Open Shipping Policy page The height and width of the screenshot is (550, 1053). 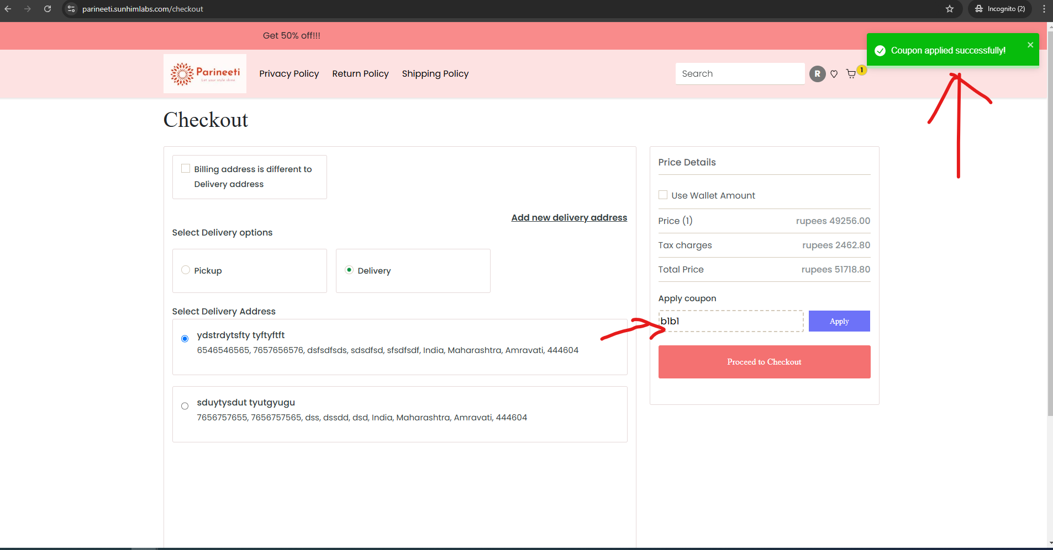coord(435,73)
